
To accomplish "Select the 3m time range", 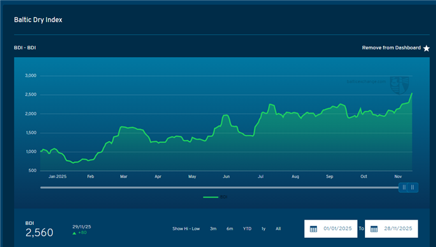I will (x=213, y=229).
